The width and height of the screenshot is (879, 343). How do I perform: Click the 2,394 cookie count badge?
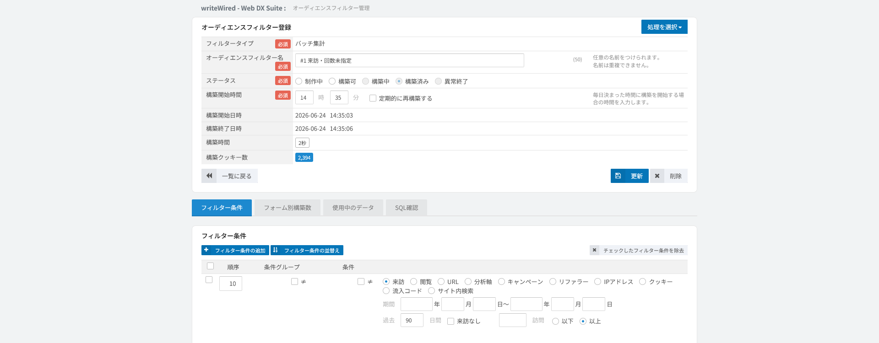(x=304, y=157)
